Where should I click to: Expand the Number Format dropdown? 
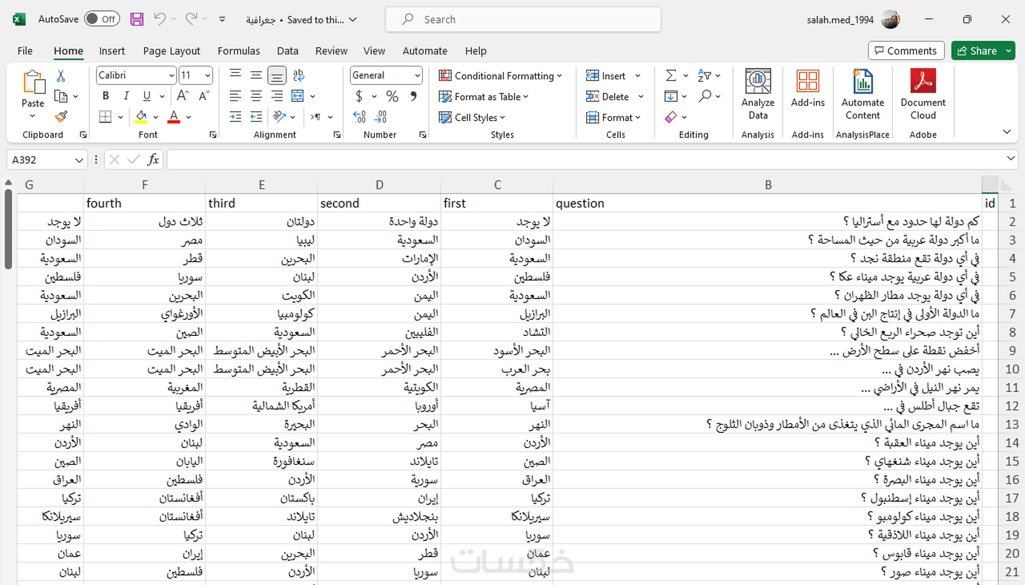click(417, 76)
